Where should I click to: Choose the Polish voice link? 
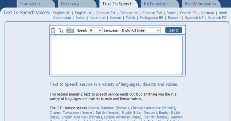point(130,18)
